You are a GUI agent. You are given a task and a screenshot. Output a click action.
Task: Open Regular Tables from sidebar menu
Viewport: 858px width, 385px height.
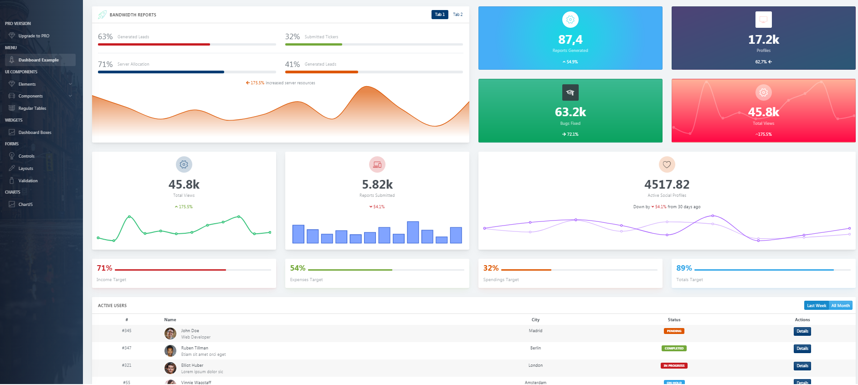32,108
